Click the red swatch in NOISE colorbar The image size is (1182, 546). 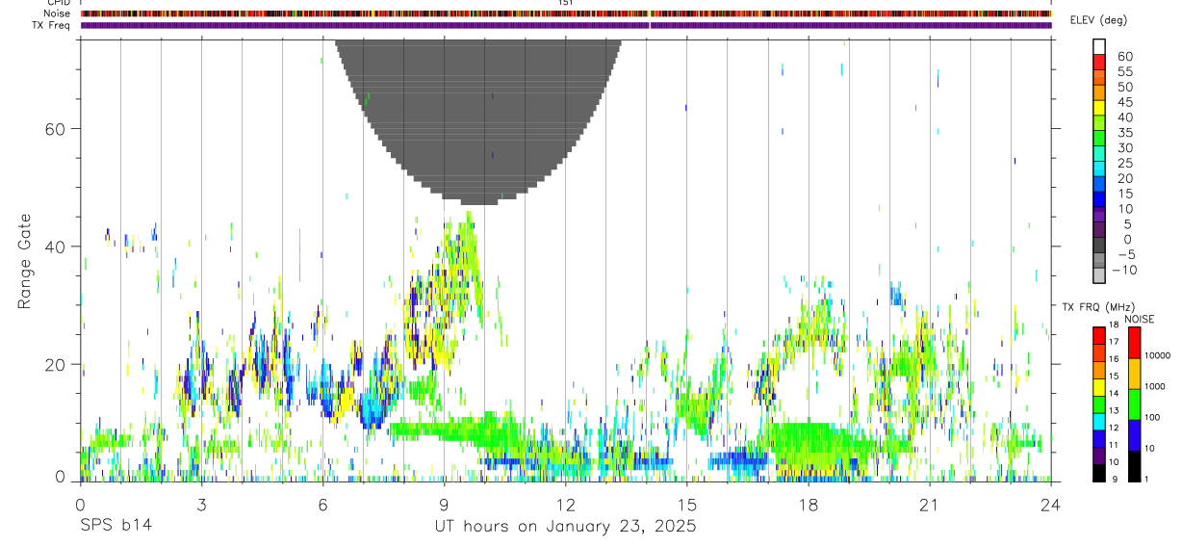coord(1134,343)
